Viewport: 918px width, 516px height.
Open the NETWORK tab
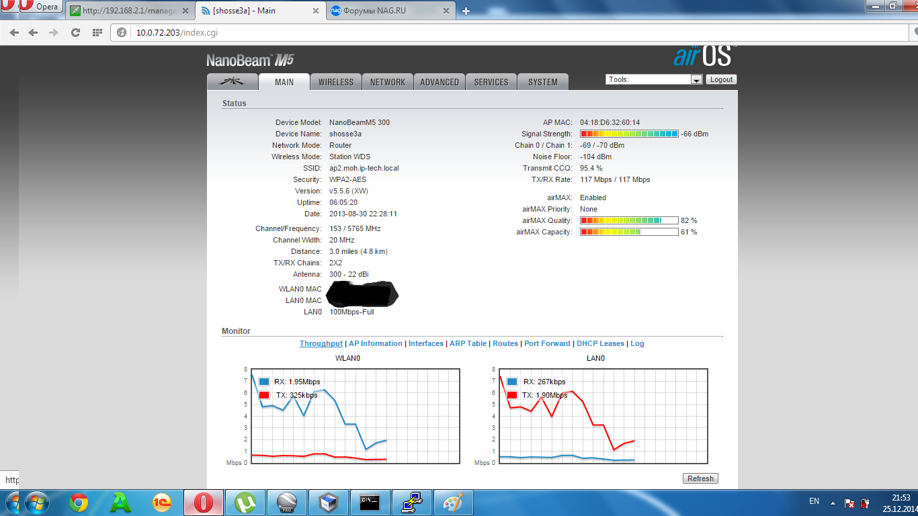point(388,82)
